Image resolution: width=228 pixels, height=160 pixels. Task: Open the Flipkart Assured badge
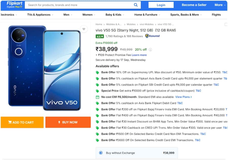click(x=152, y=36)
